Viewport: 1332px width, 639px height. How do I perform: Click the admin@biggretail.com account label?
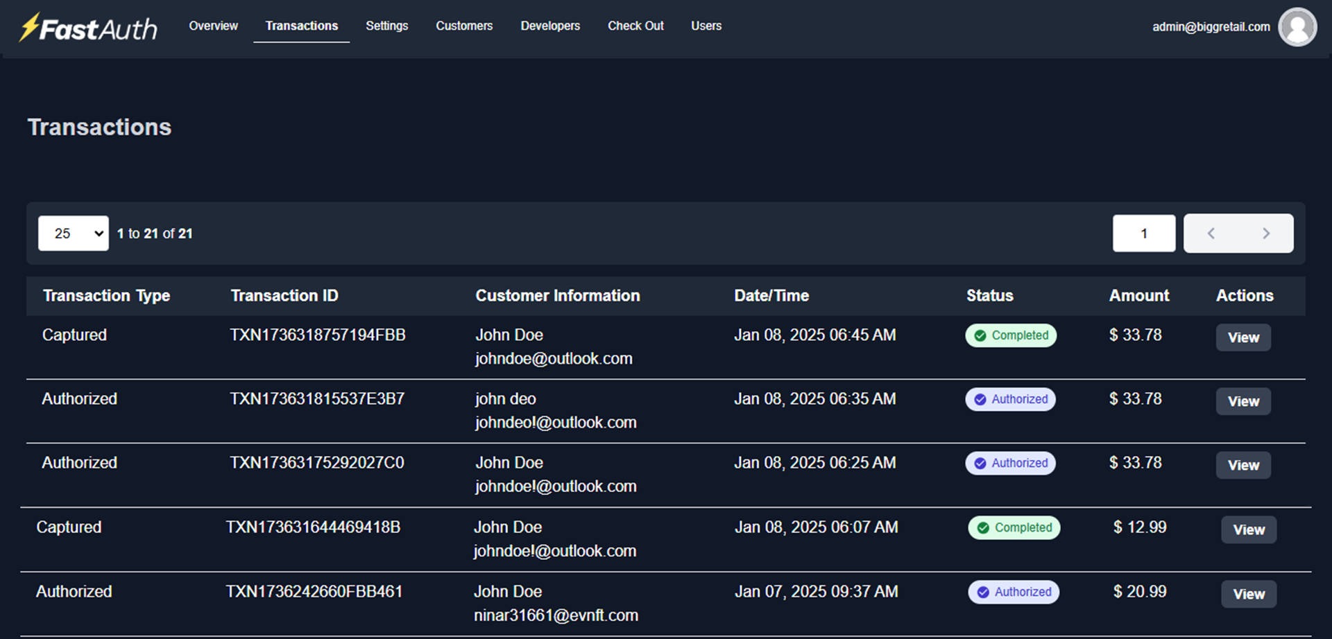click(1211, 27)
